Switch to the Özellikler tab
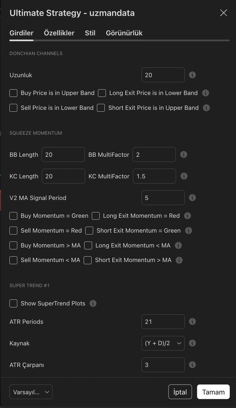Screen dimensions: 236x408 click(59, 33)
